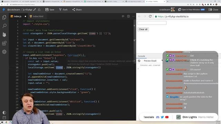Screen dimensions: 221x124
Task: Fork this StackBlitz project
Action: (63, 10)
